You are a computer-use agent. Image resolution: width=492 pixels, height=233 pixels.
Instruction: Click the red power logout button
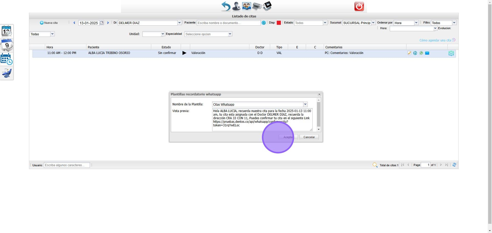(x=359, y=6)
